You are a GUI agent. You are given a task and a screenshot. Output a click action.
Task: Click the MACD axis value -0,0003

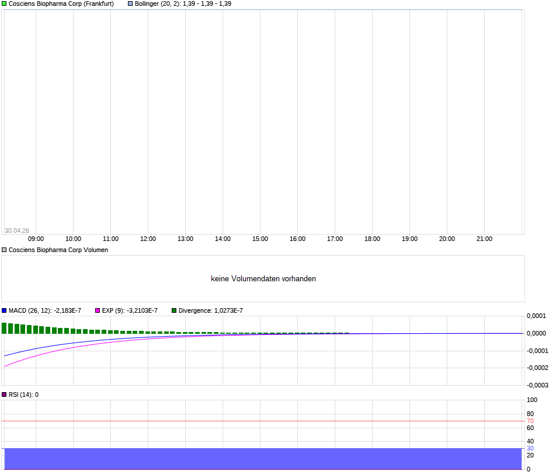tap(537, 386)
